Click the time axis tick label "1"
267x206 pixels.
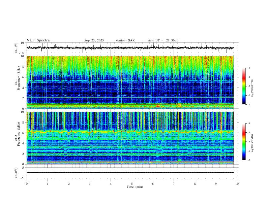48,184
